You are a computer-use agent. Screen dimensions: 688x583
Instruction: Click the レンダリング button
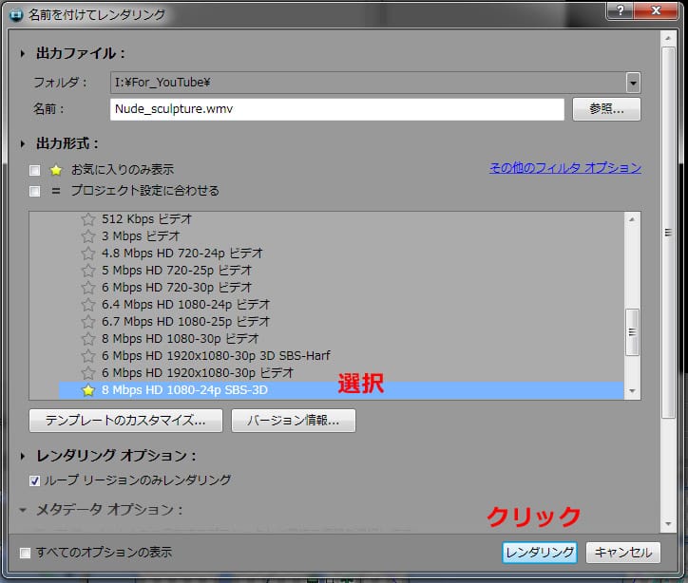pyautogui.click(x=539, y=553)
